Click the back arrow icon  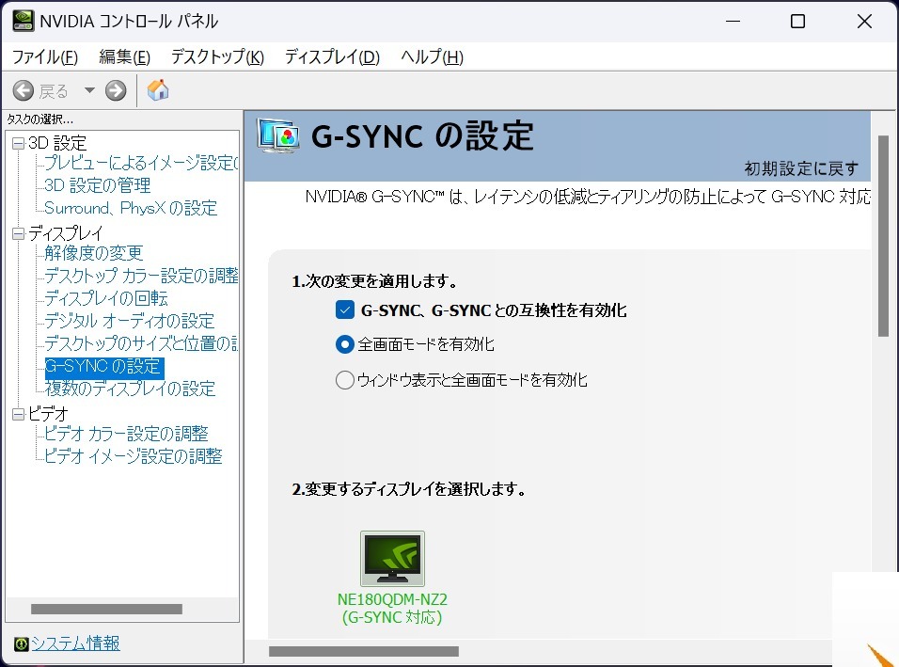point(24,90)
